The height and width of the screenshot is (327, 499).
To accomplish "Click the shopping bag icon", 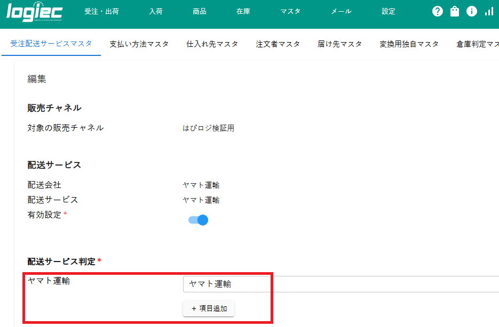I will point(454,11).
